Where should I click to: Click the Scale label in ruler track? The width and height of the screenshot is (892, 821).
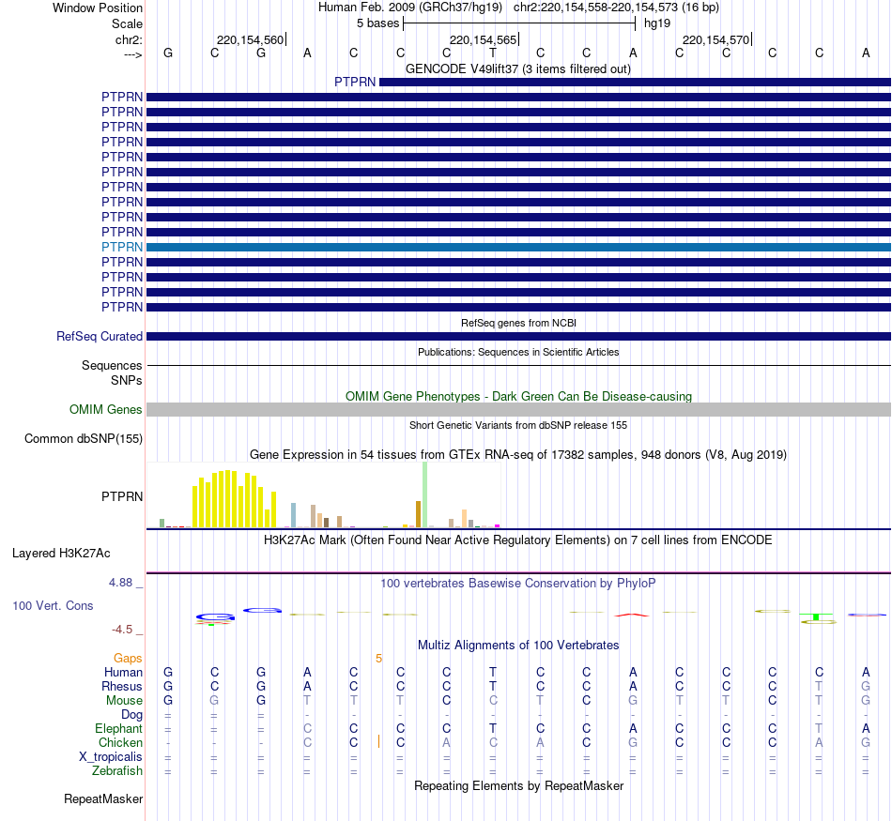[127, 23]
